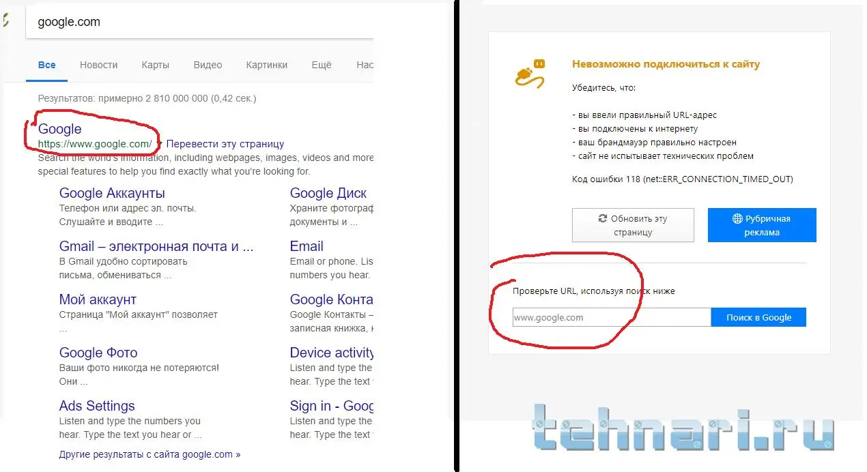Click the Обновить эту страницу button
The height and width of the screenshot is (472, 867).
(x=633, y=225)
